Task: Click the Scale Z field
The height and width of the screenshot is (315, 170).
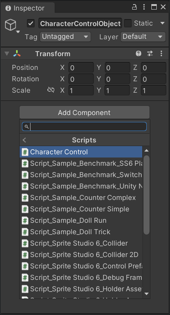Action: point(154,90)
